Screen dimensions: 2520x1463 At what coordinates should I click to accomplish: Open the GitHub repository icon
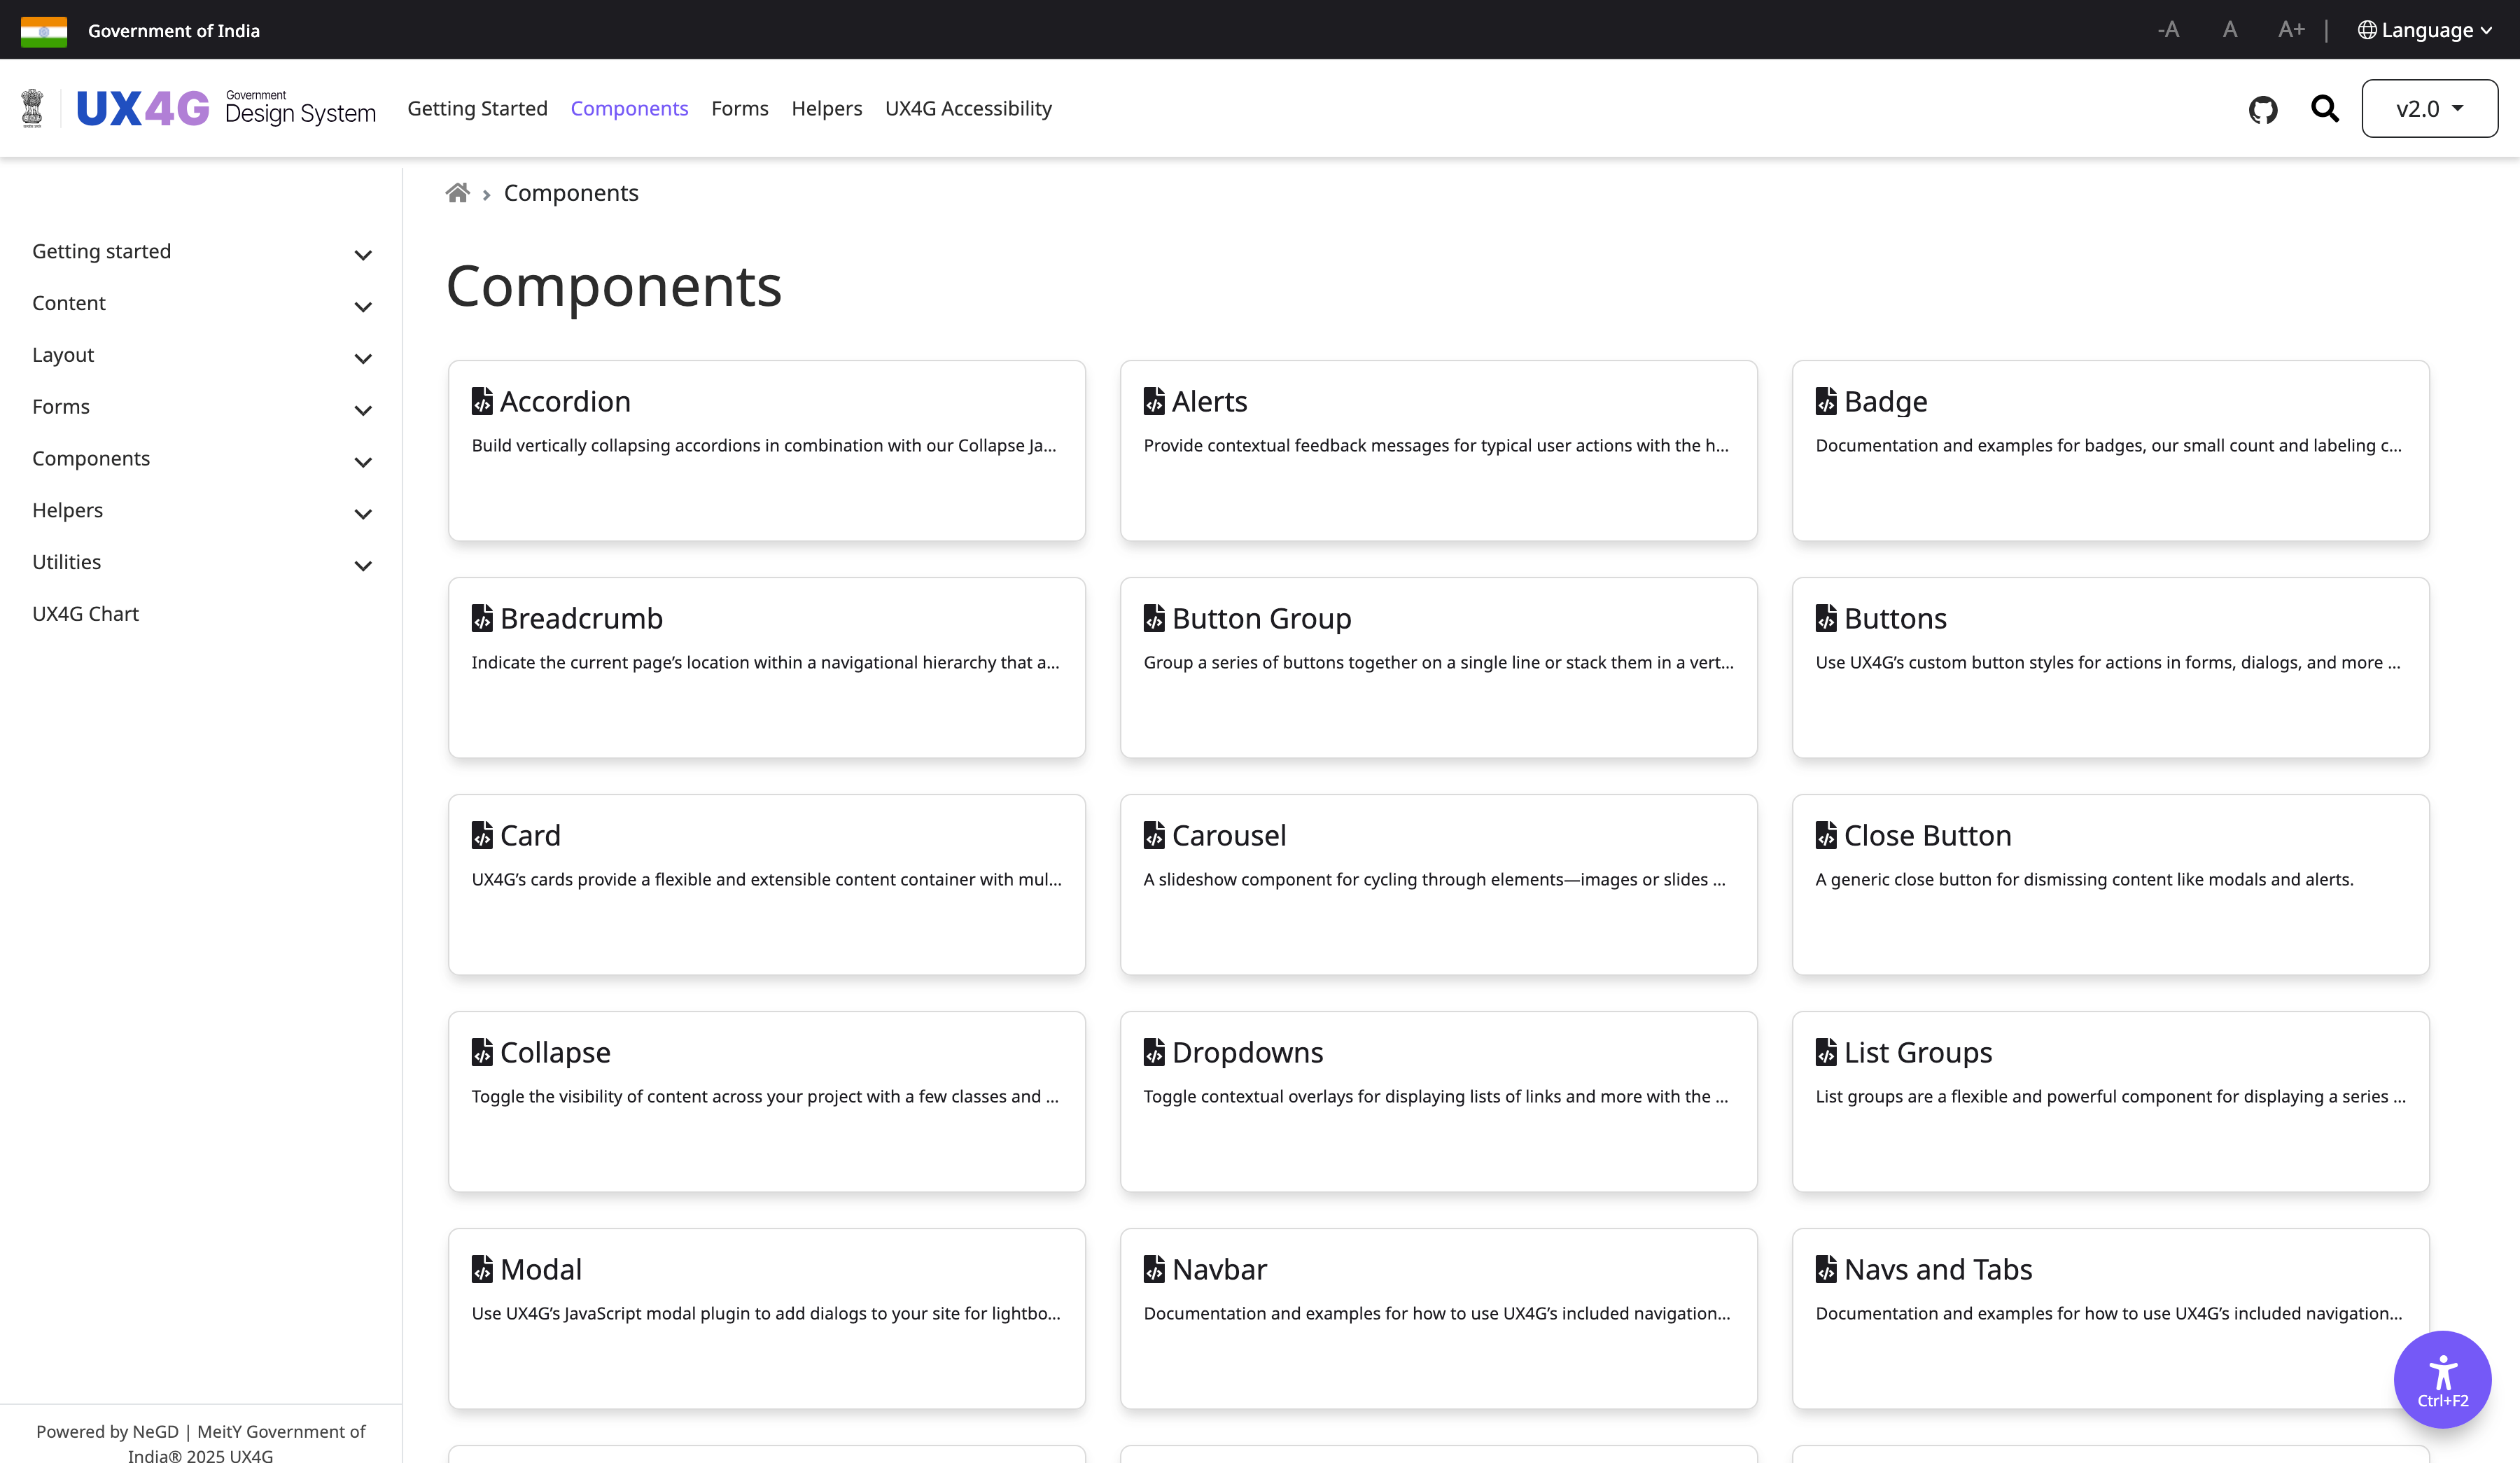point(2262,109)
